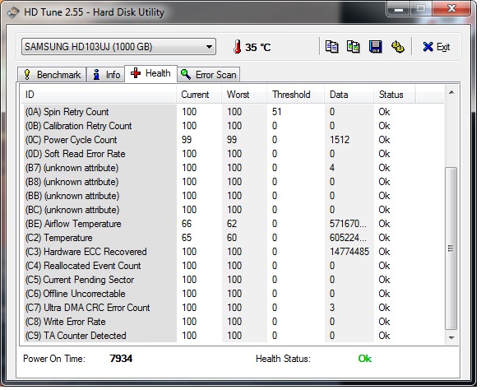This screenshot has height=390, width=481.
Task: Click the Current column header
Action: (199, 95)
